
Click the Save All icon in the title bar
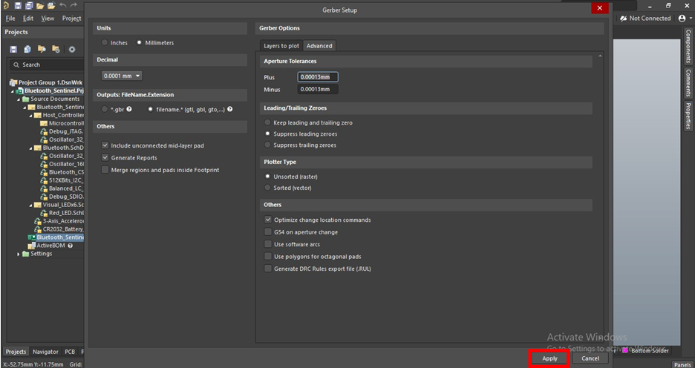(29, 6)
